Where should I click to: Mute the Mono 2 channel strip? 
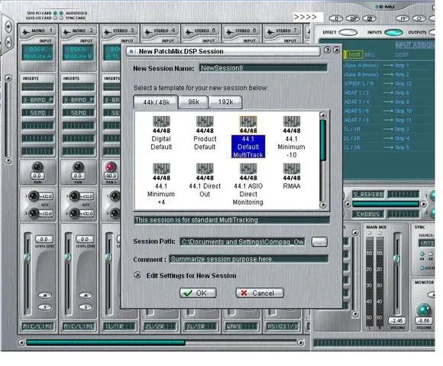pyautogui.click(x=86, y=296)
